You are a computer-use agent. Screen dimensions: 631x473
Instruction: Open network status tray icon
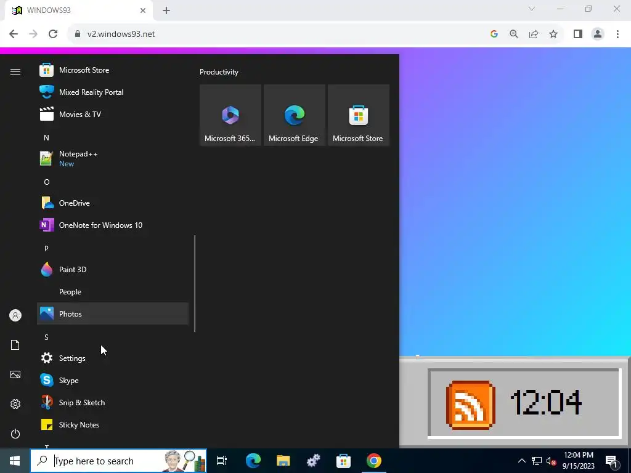tap(537, 461)
